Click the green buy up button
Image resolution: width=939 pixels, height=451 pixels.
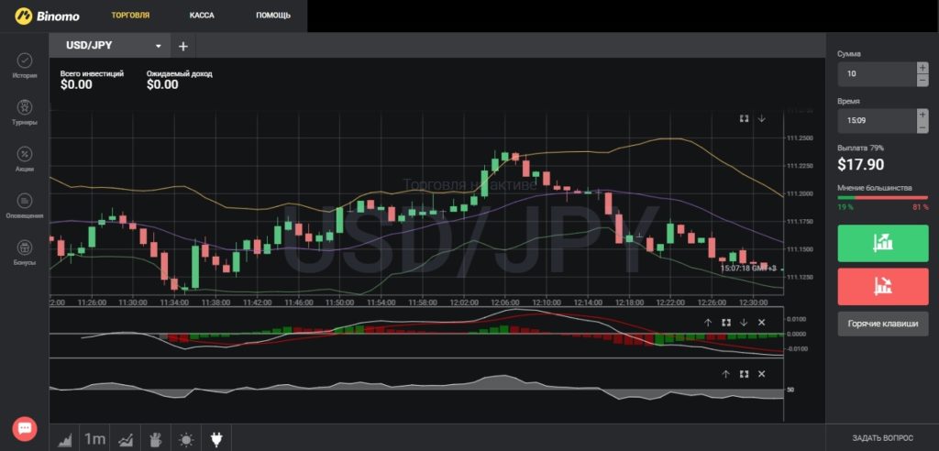(x=883, y=243)
